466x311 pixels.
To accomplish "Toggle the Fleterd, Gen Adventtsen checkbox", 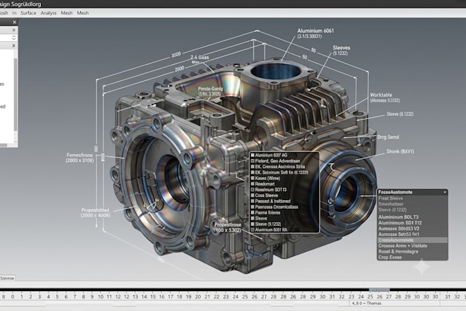I will click(253, 161).
